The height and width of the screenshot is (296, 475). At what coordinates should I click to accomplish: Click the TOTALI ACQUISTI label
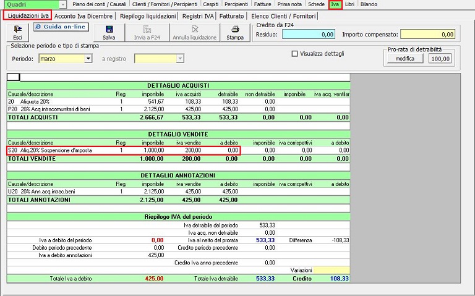pos(33,117)
